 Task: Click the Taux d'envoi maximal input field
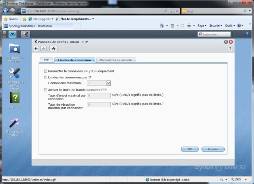[99, 95]
